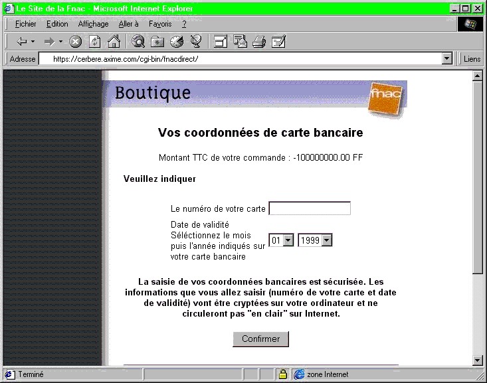Click the Boutique header text
This screenshot has width=487, height=383.
[153, 93]
